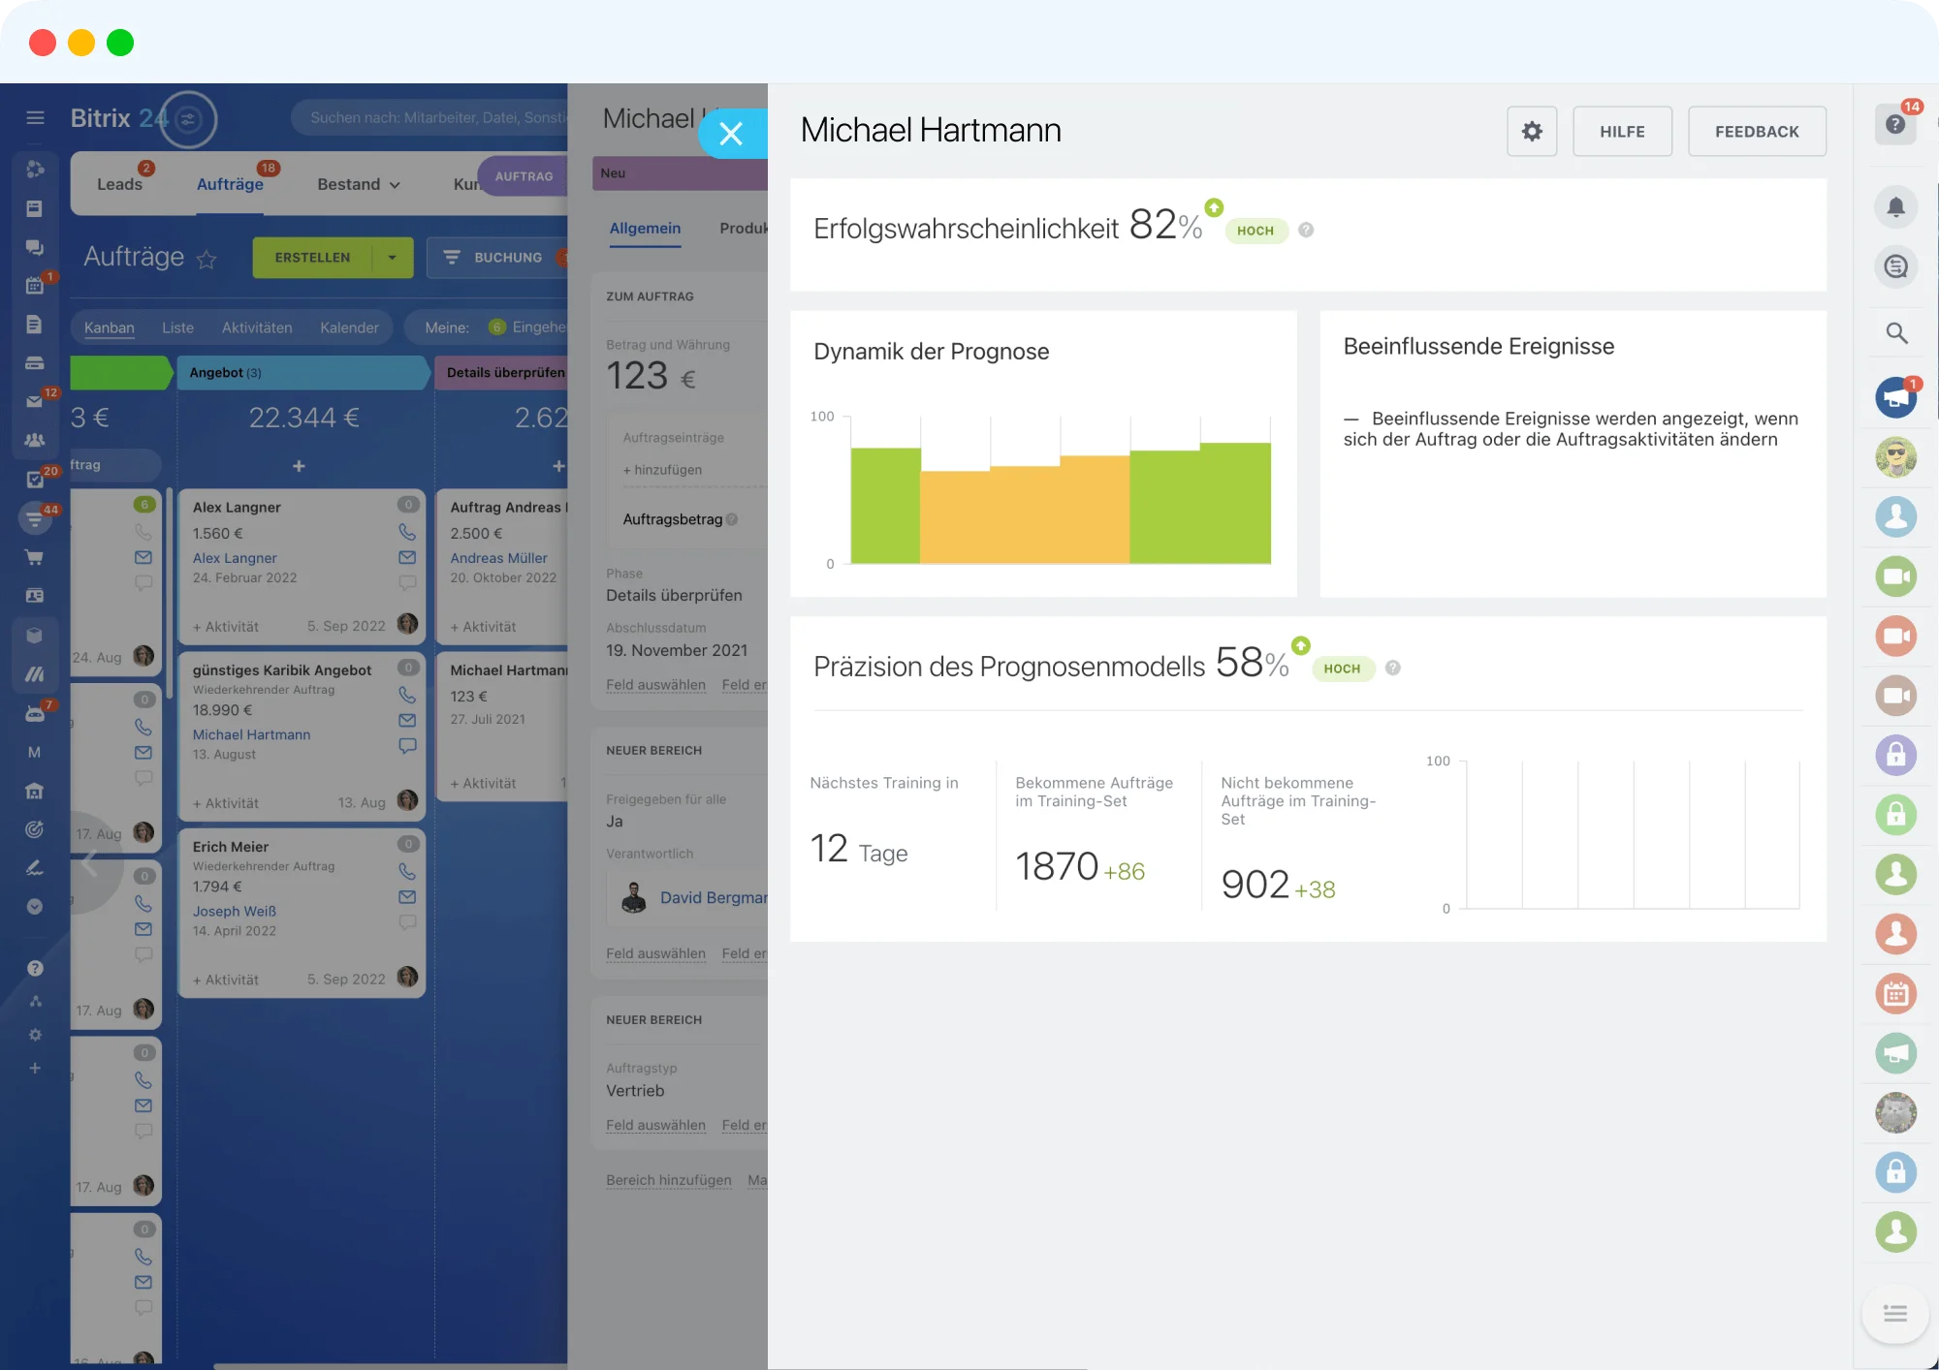The image size is (1939, 1370).
Task: Select the Aktivitäten view
Action: click(x=257, y=327)
